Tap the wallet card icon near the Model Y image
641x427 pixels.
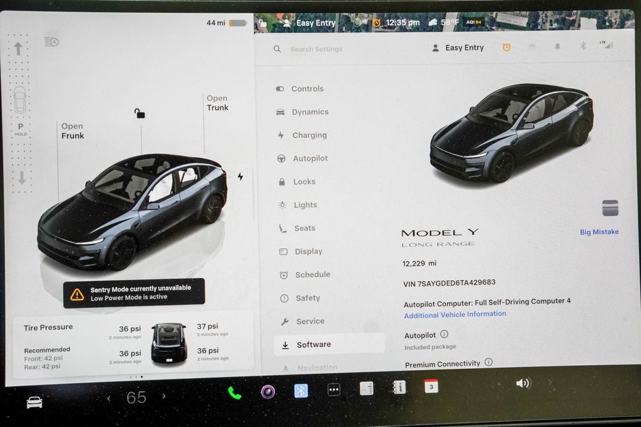point(610,208)
